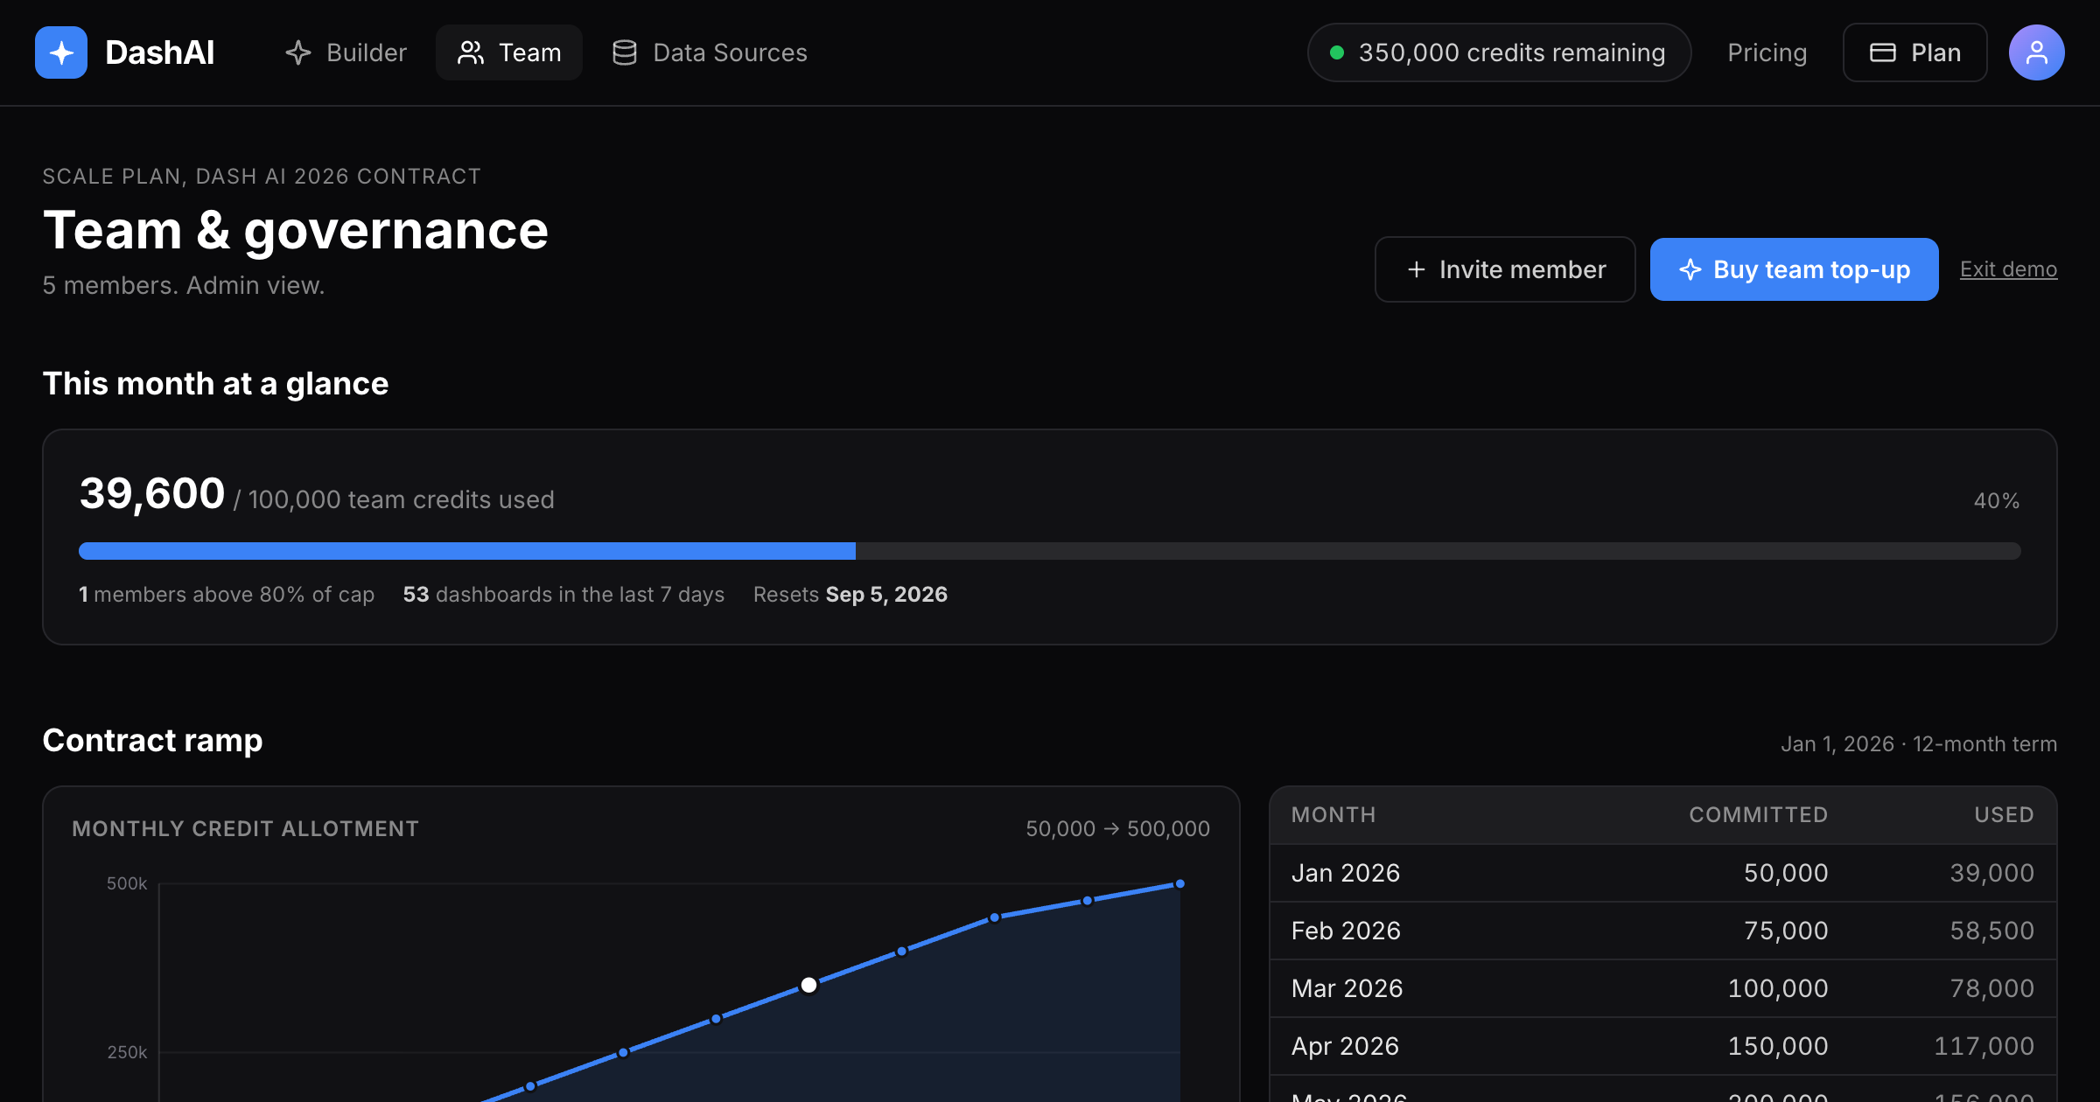Click 'This month at a glance' heading
2100x1102 pixels.
coord(215,384)
